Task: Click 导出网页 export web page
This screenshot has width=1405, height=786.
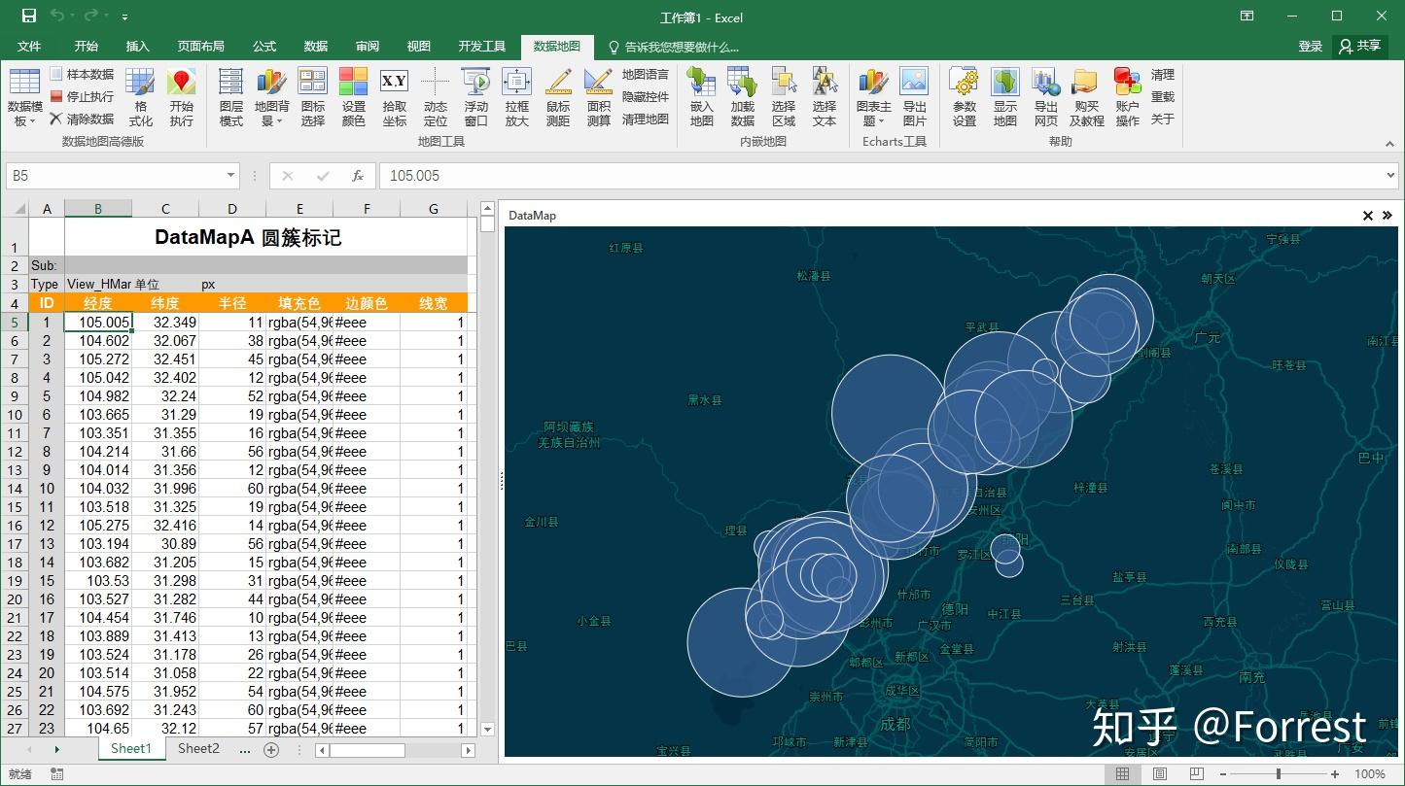Action: (1046, 97)
